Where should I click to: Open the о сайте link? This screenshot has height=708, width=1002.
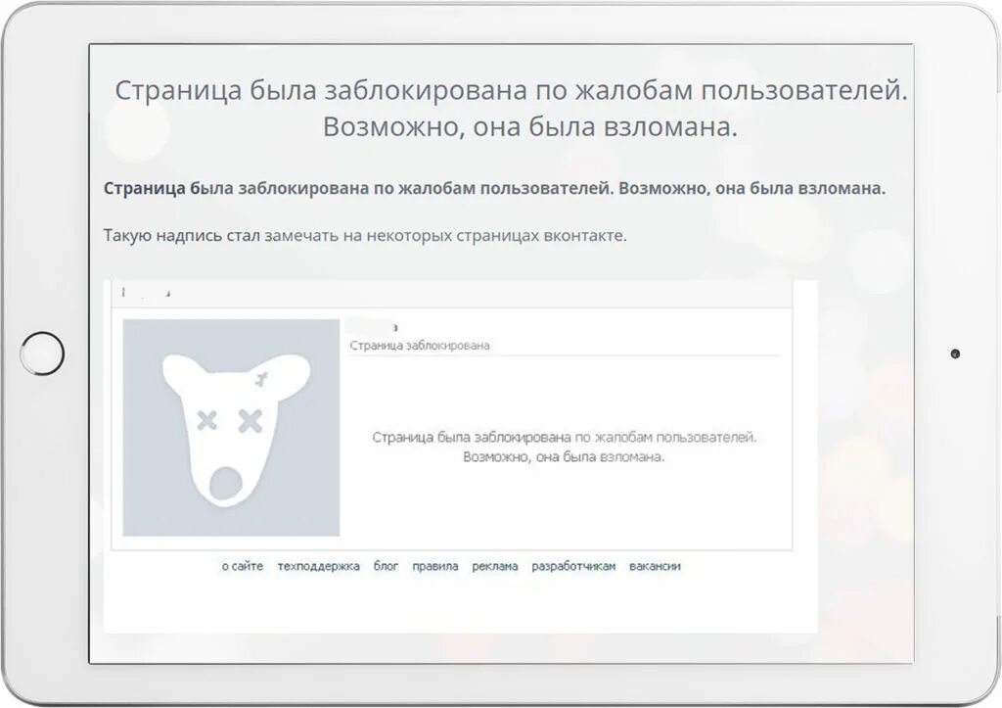tap(241, 566)
